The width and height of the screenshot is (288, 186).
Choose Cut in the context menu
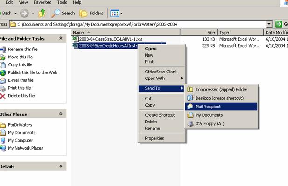click(x=162, y=99)
